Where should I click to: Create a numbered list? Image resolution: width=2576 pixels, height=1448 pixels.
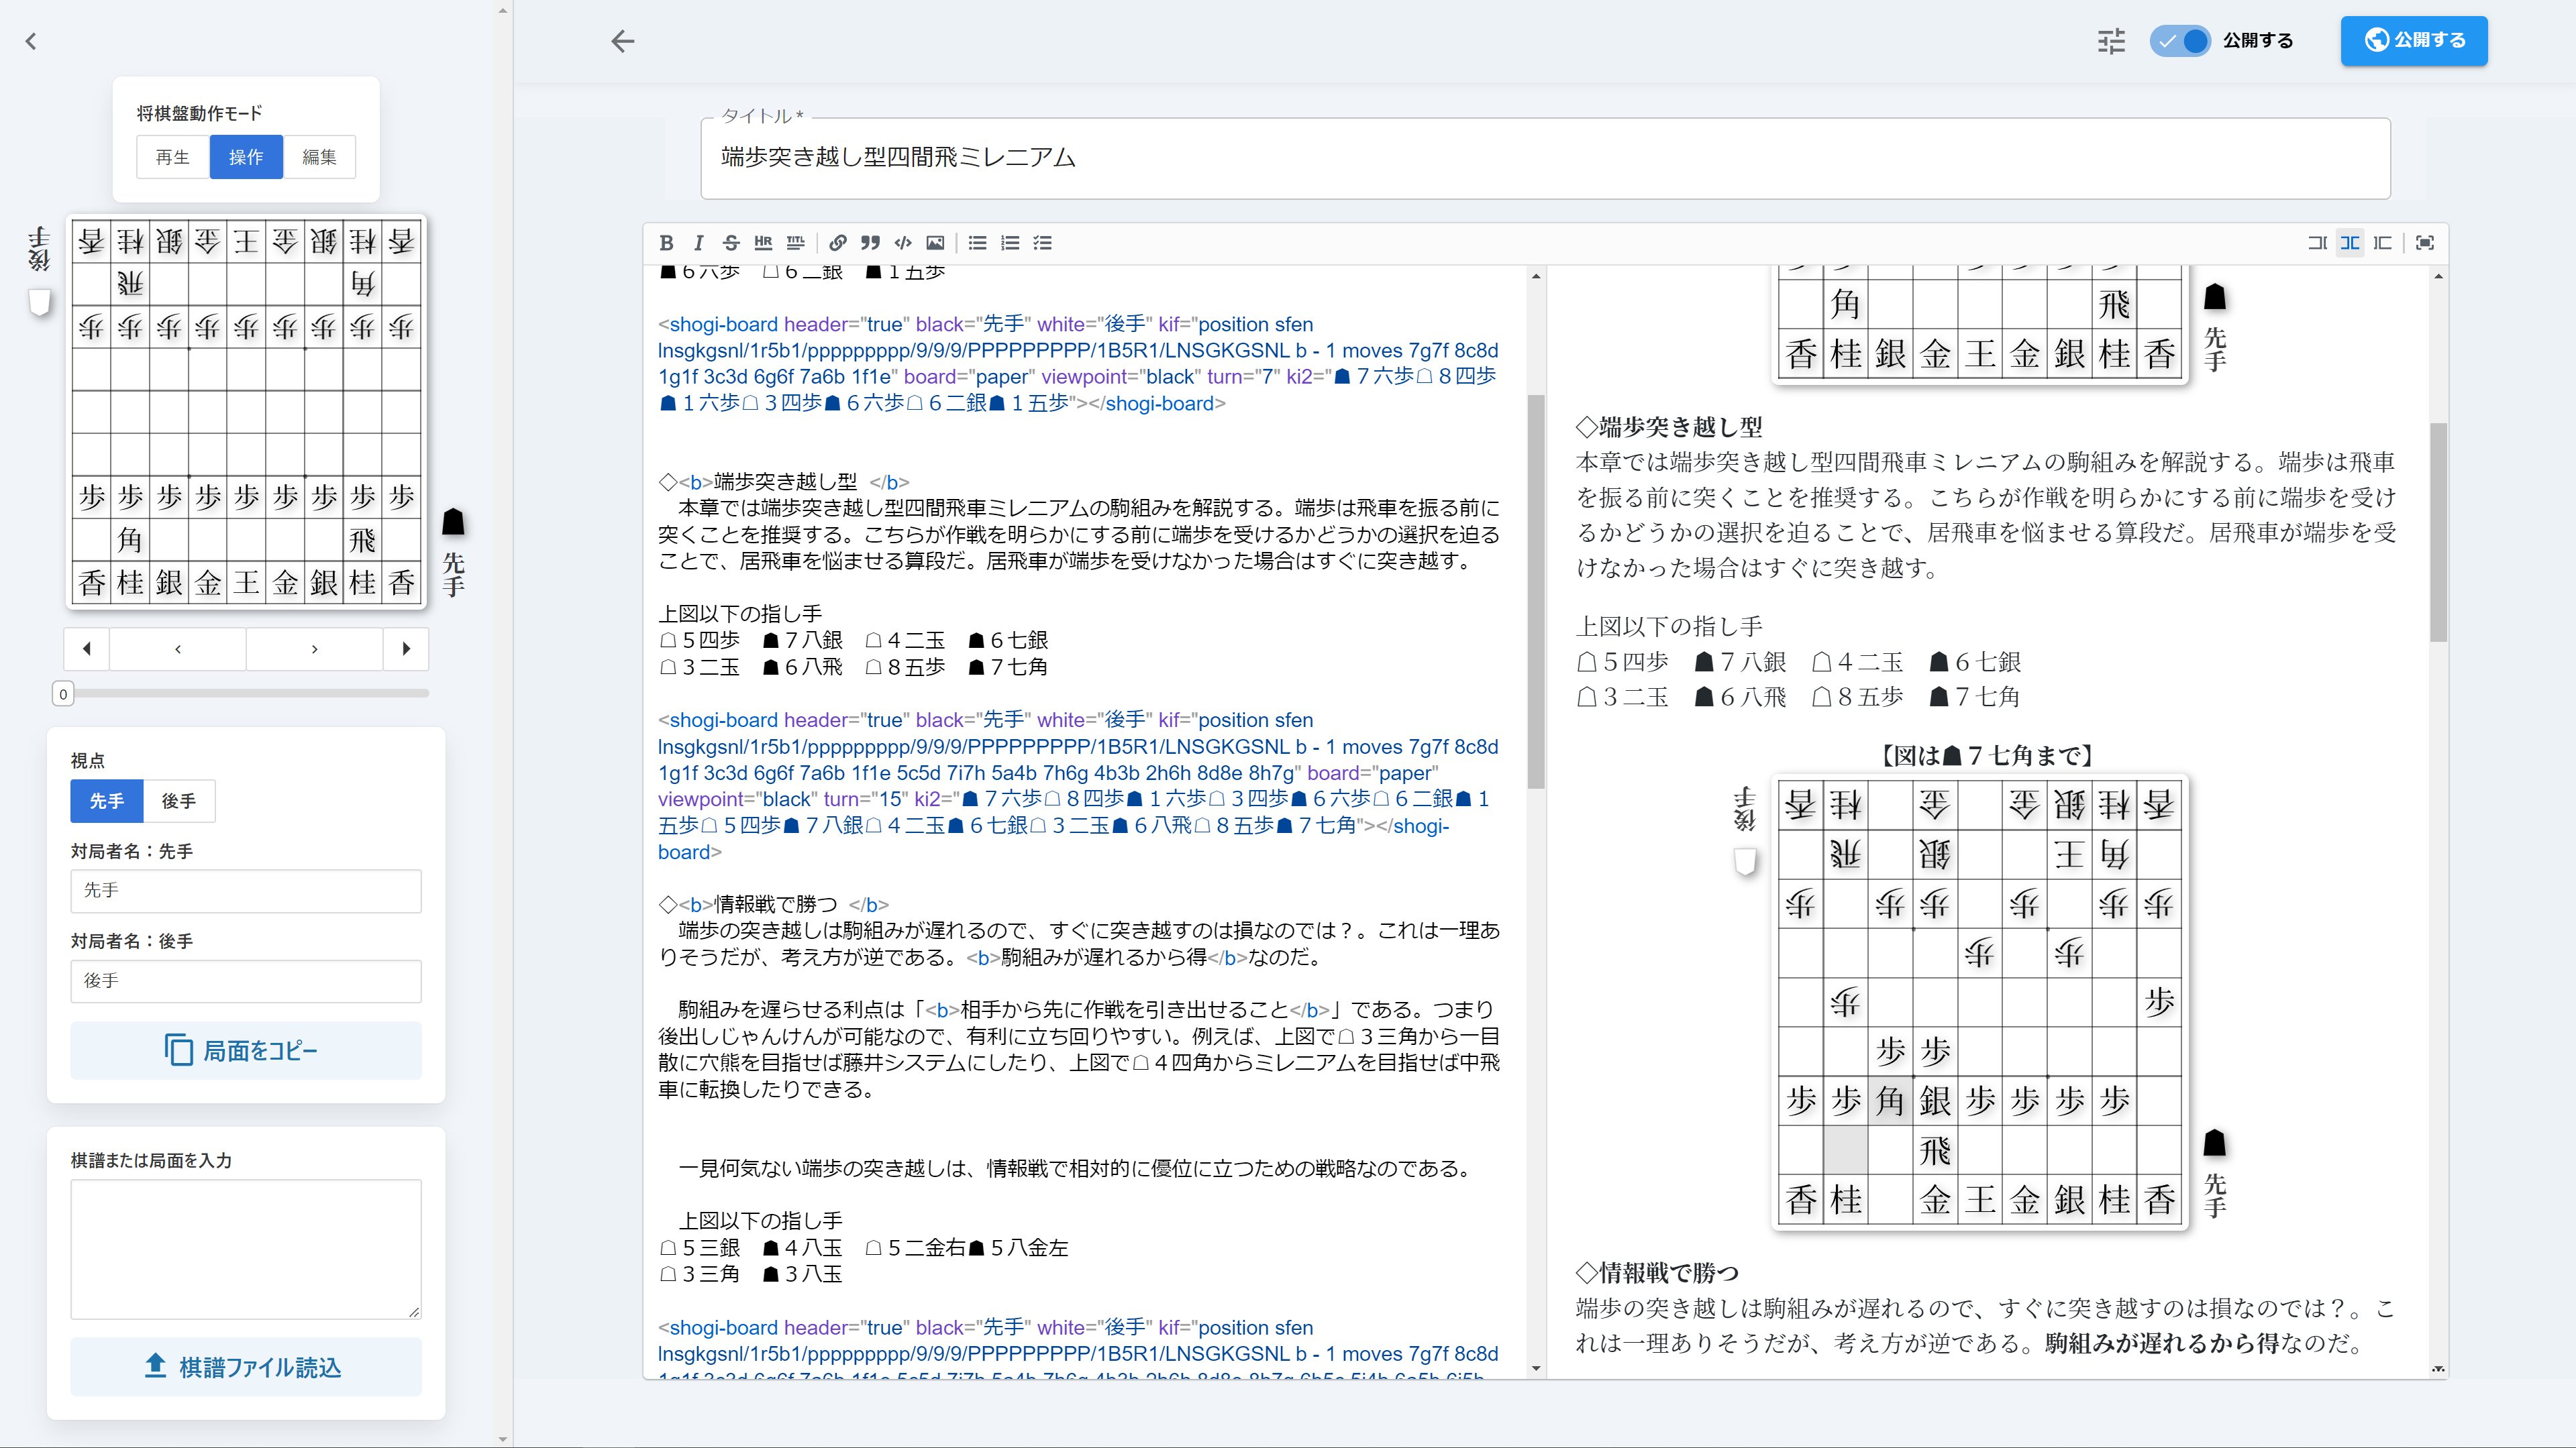[x=1010, y=243]
